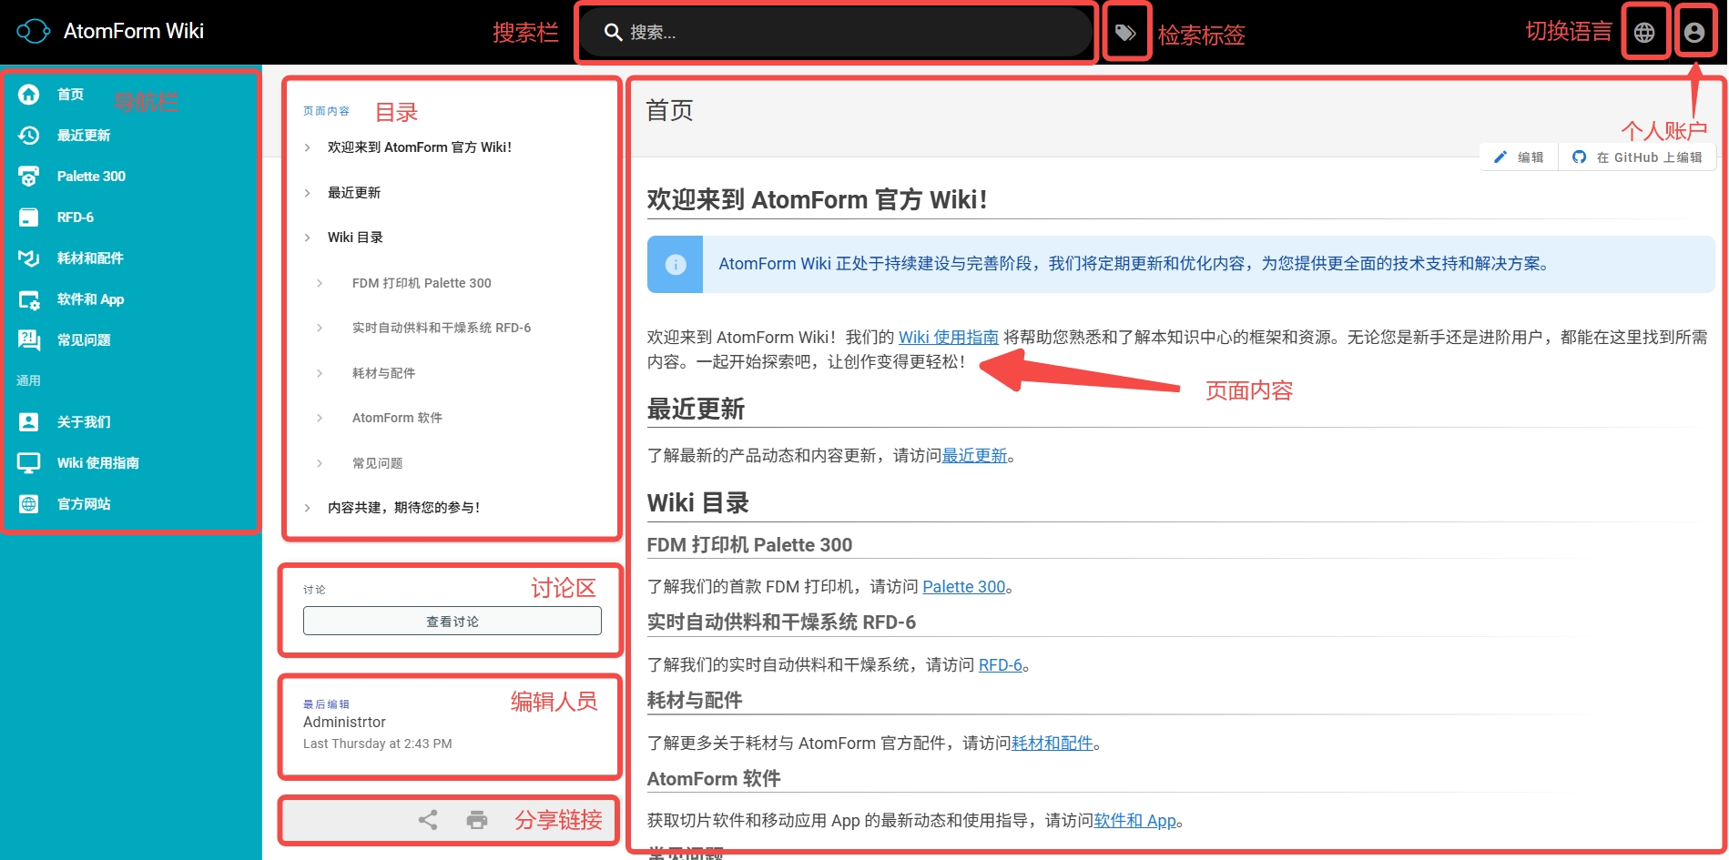Click the Last Thursday at 2:43 PM timestamp
1729x860 pixels.
[x=377, y=744]
